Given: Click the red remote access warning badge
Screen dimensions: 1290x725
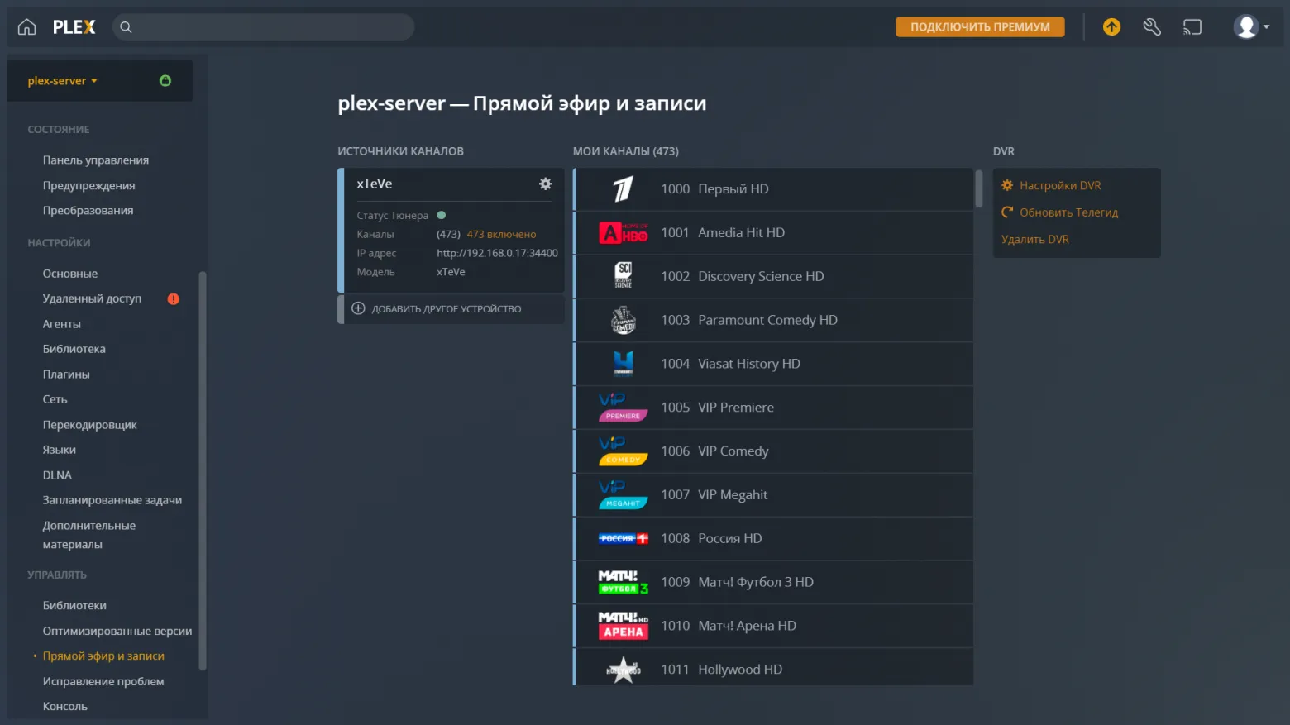Looking at the screenshot, I should click(x=173, y=298).
